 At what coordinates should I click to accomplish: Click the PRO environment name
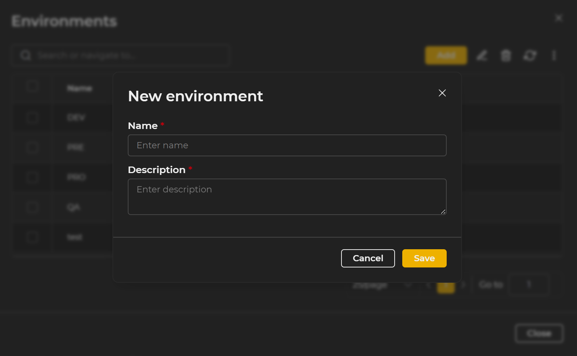pos(76,177)
